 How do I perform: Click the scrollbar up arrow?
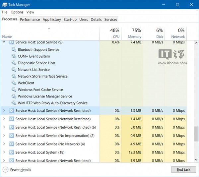click(196, 43)
